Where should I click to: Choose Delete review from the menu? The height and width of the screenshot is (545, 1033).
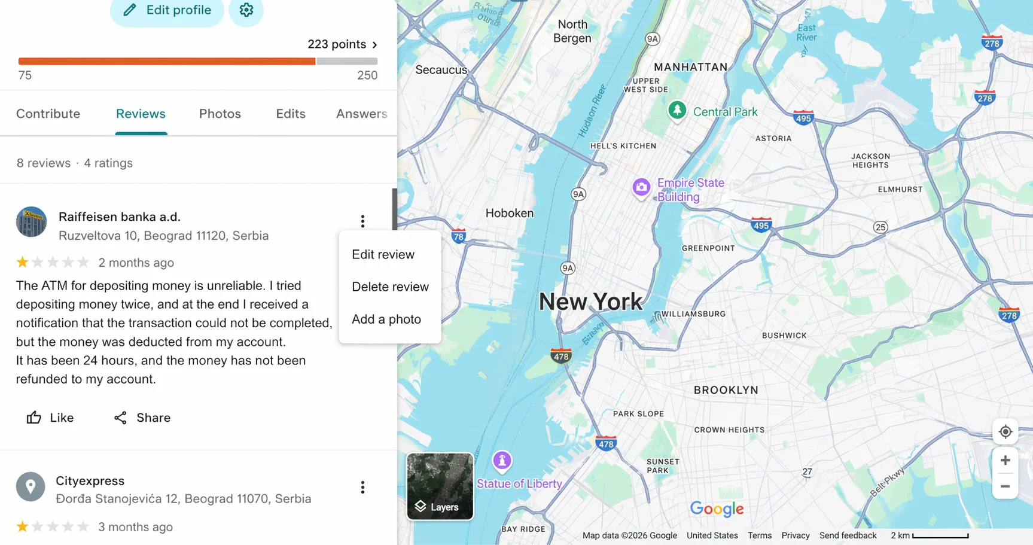pyautogui.click(x=389, y=287)
